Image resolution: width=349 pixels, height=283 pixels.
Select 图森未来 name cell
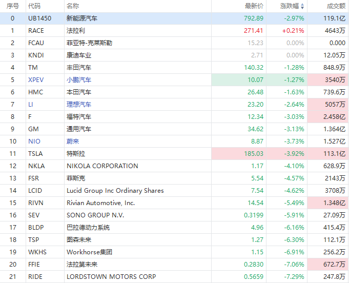click(x=79, y=240)
